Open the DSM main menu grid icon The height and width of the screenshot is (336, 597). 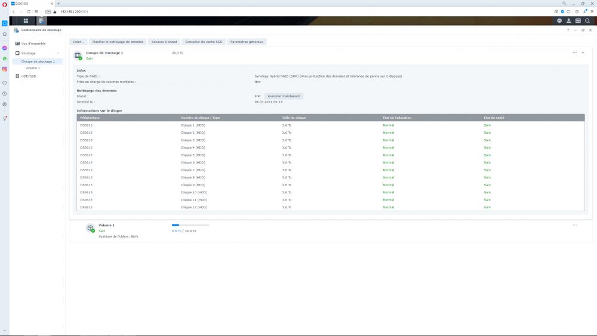tap(26, 21)
